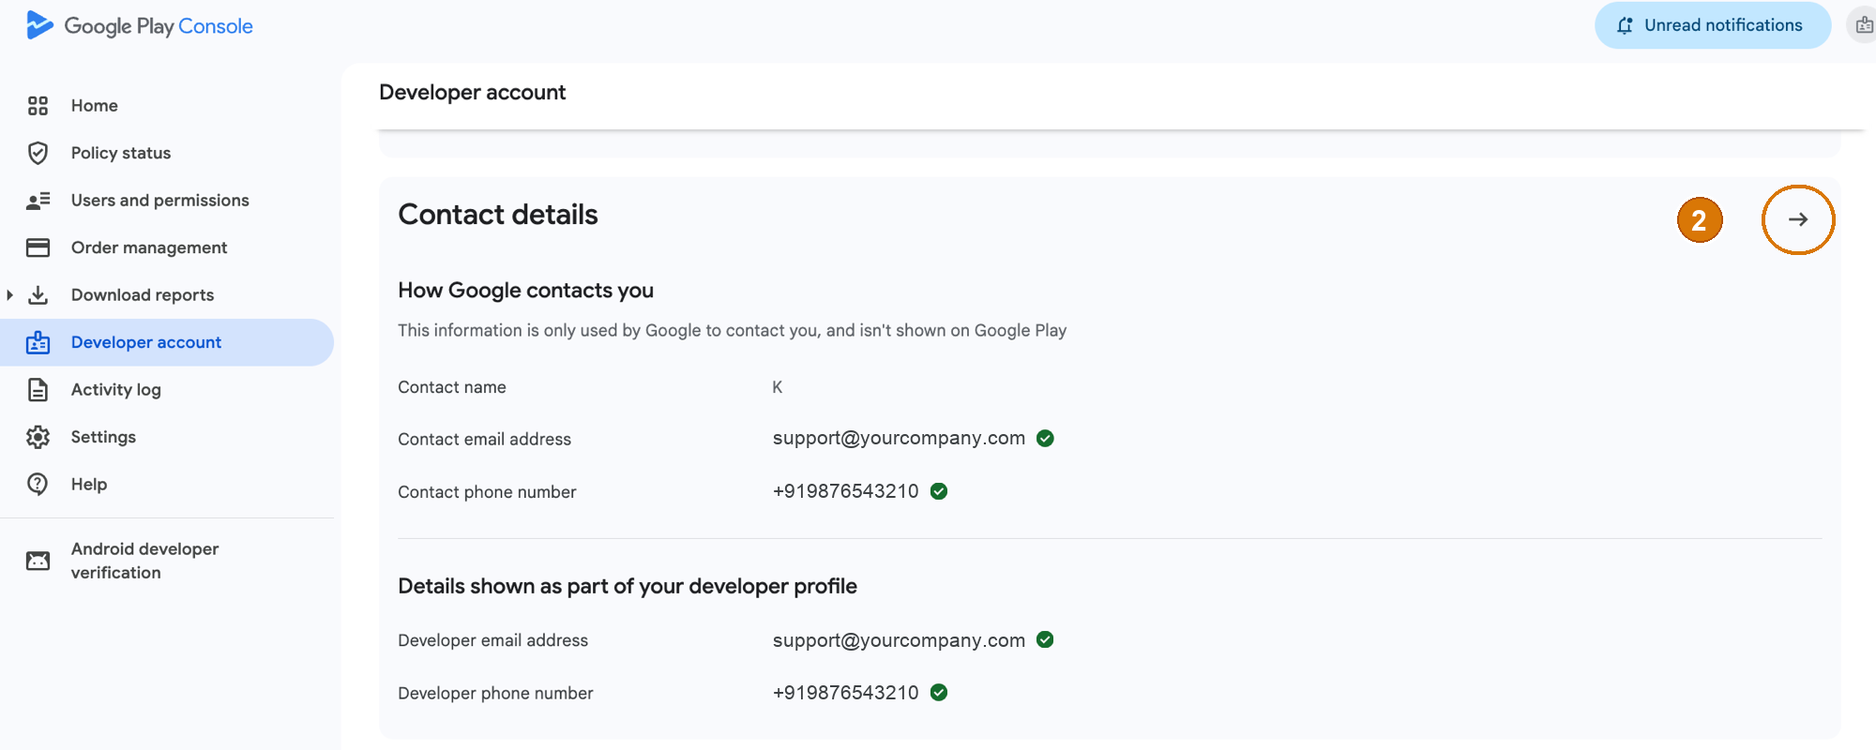Click the Contact details heading
This screenshot has width=1876, height=750.
[497, 215]
